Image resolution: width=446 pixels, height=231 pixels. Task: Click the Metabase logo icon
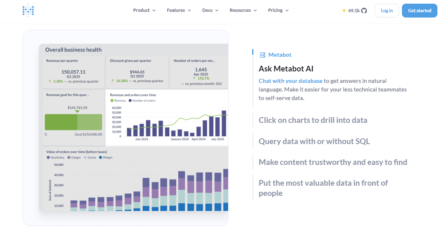[28, 11]
